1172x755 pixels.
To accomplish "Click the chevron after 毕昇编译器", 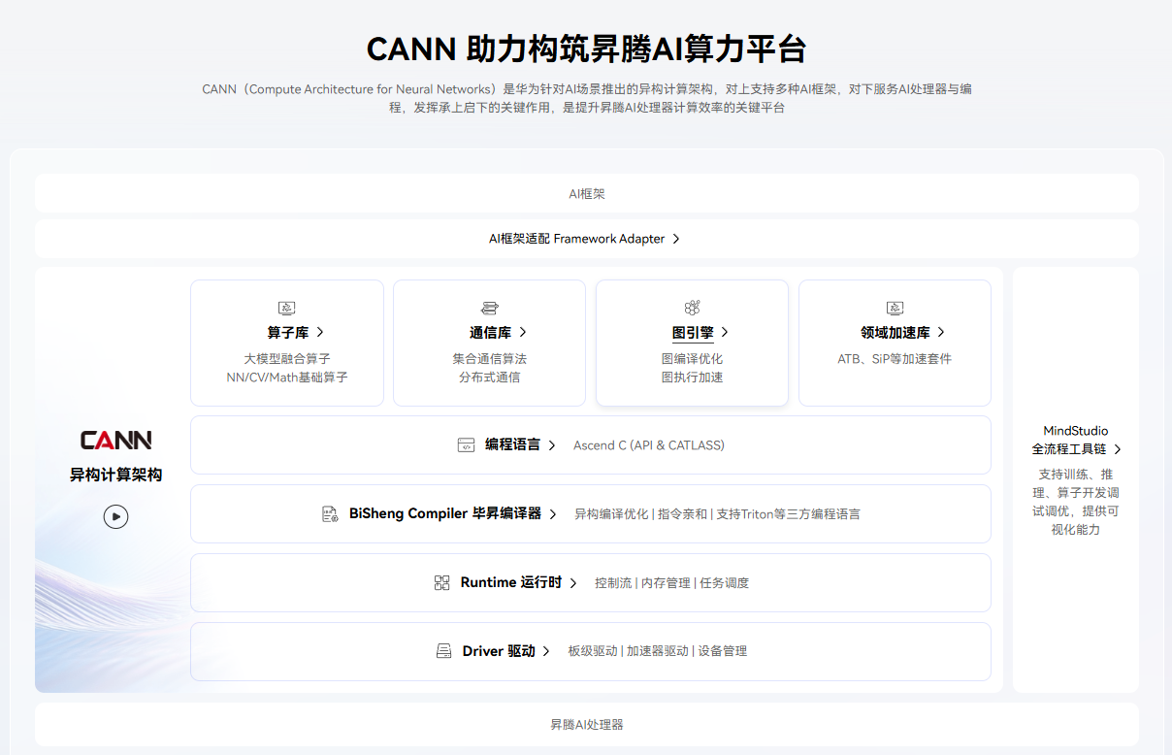I will pyautogui.click(x=553, y=514).
